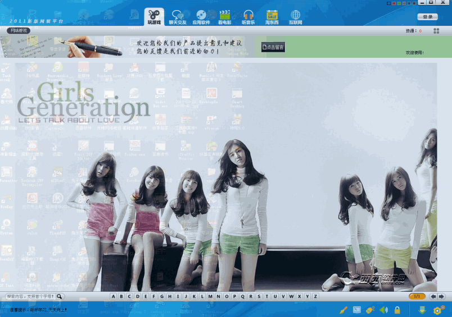This screenshot has height=317, width=452.
Task: Filter by letter W
Action: [x=291, y=296]
